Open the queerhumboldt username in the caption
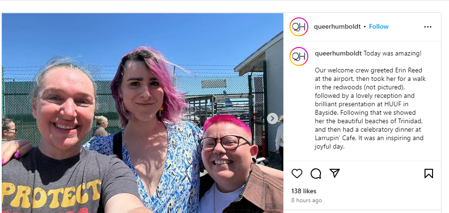The height and width of the screenshot is (213, 449). (x=338, y=54)
